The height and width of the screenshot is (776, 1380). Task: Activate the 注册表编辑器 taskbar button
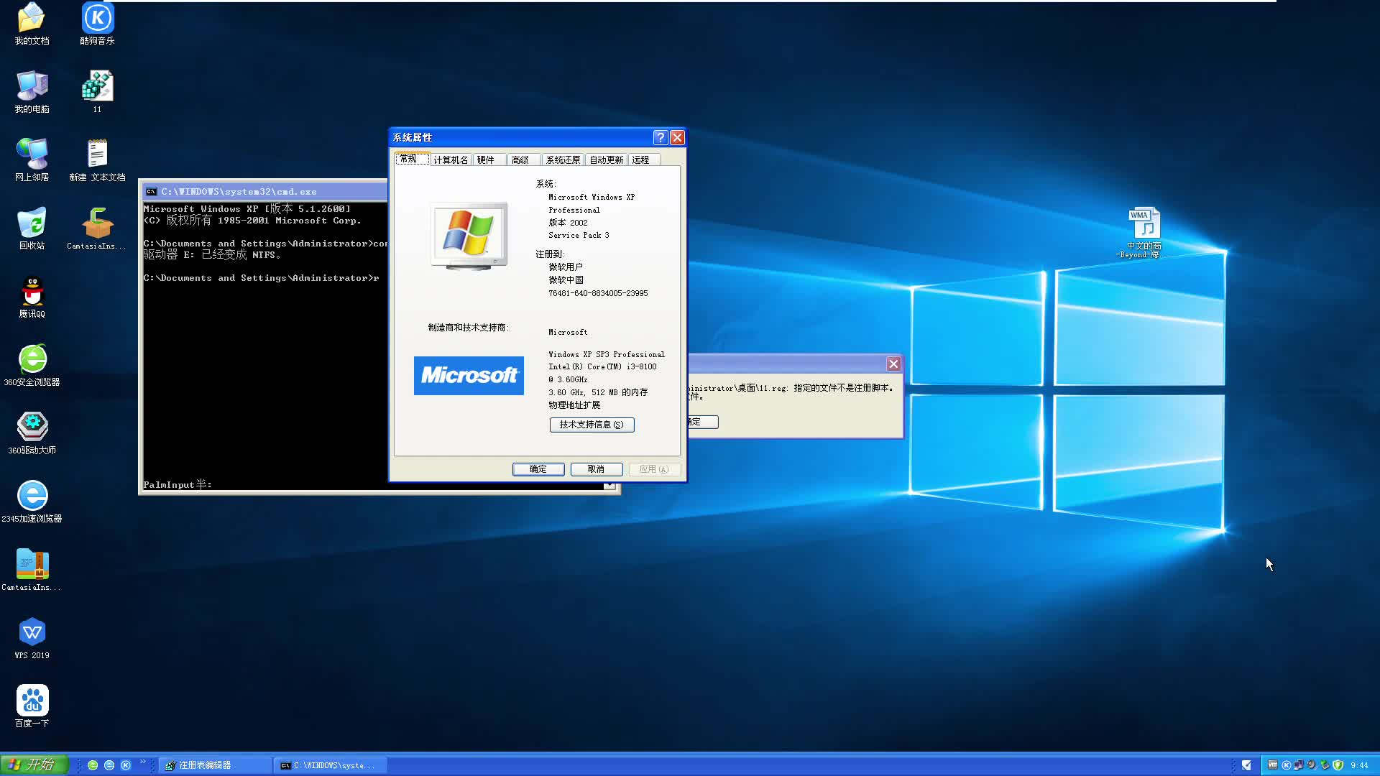[x=214, y=765]
